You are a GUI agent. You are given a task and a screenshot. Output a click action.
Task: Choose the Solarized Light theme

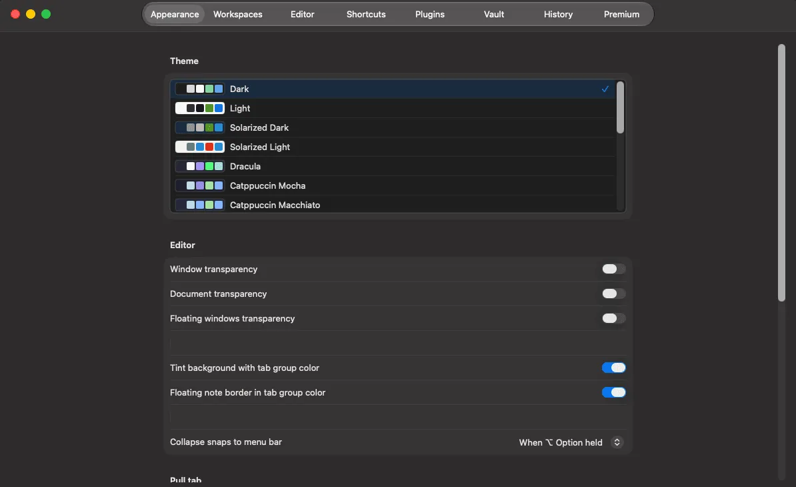coord(393,147)
